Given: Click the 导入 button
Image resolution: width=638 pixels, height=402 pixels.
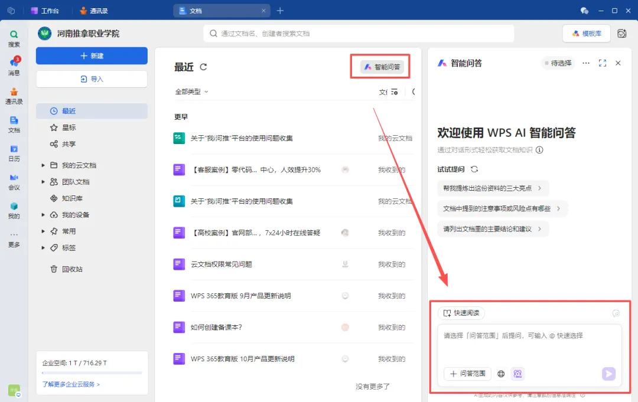Looking at the screenshot, I should [92, 79].
